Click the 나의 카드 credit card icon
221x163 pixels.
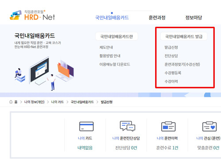86,126
